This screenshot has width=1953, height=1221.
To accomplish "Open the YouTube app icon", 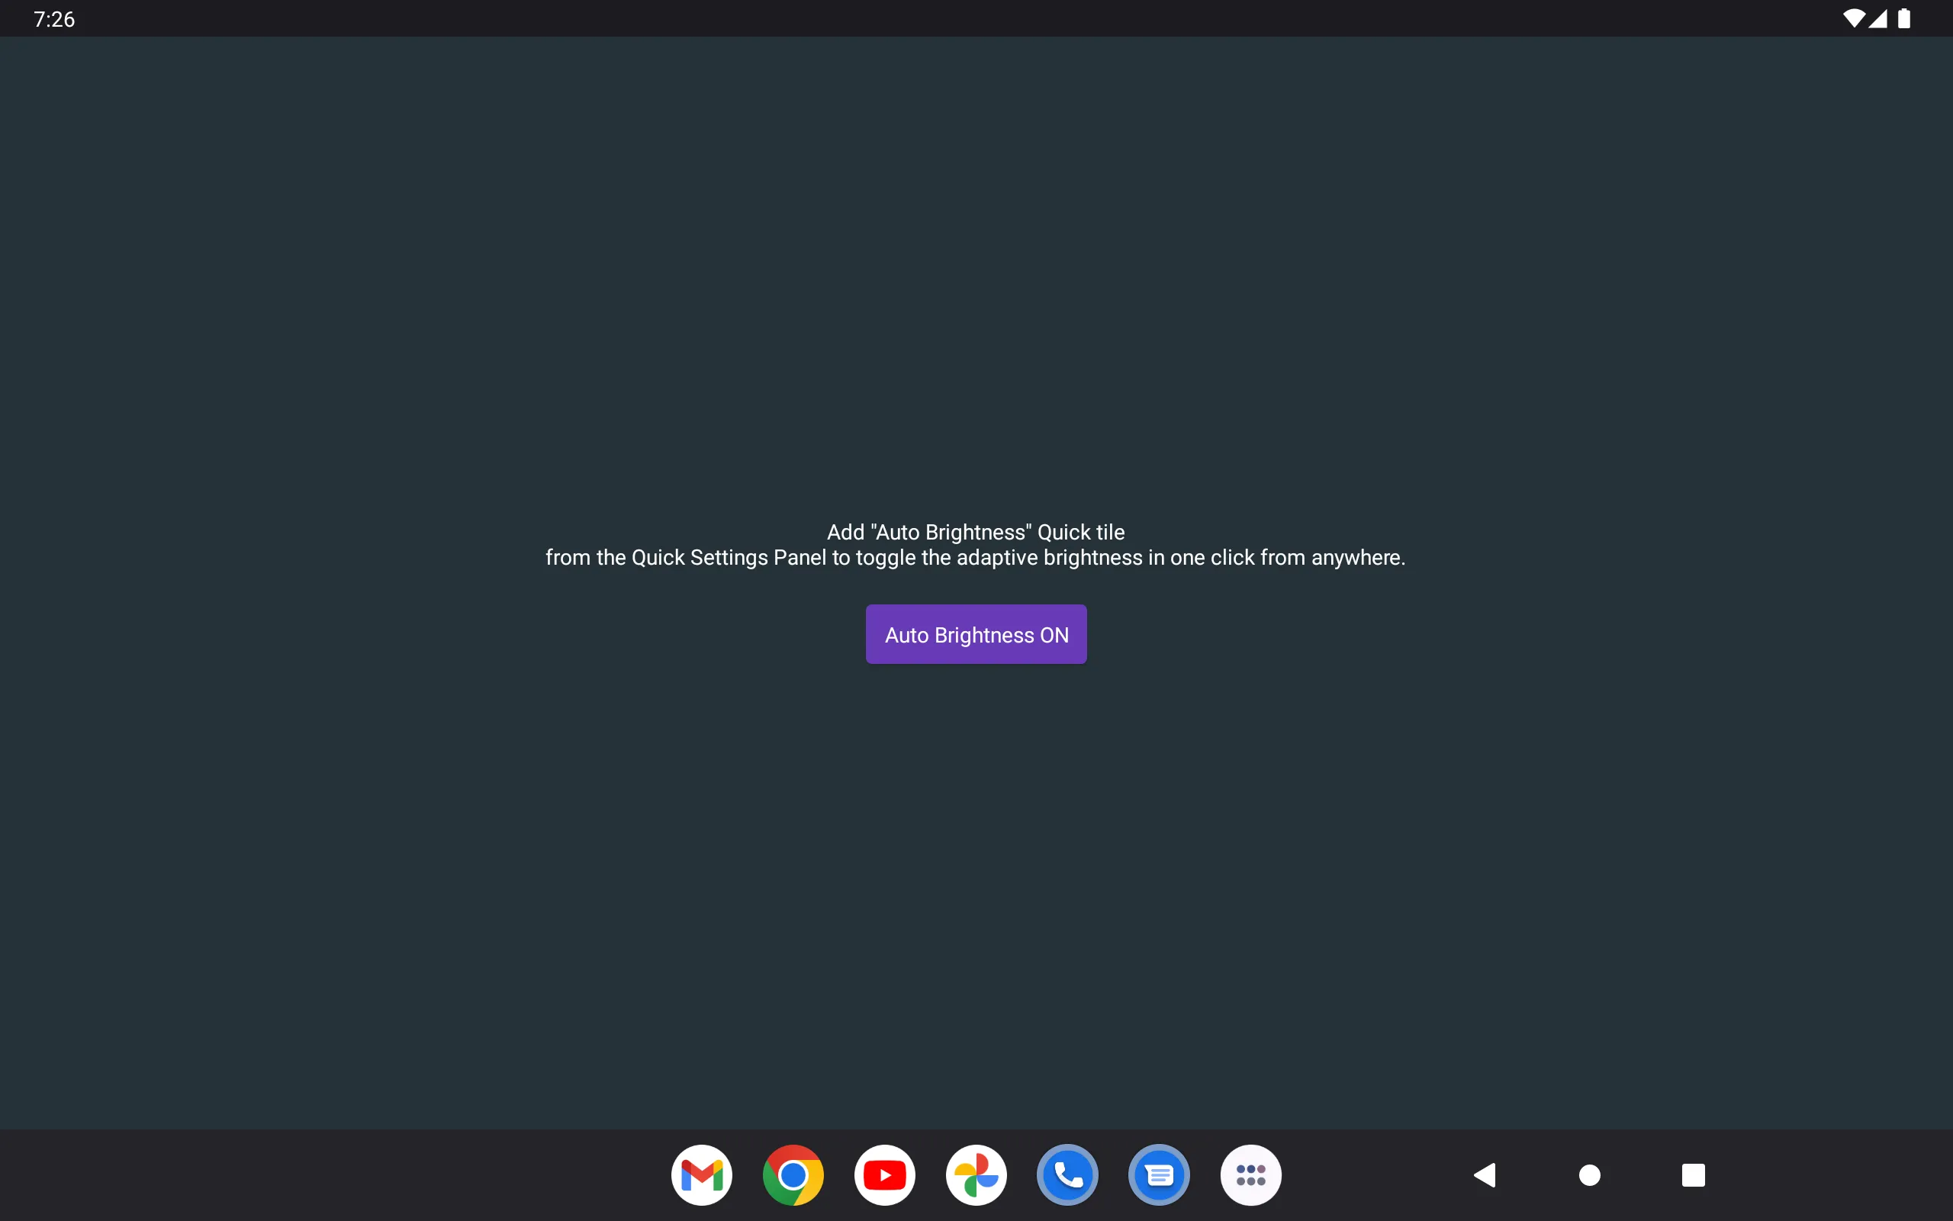I will (884, 1175).
